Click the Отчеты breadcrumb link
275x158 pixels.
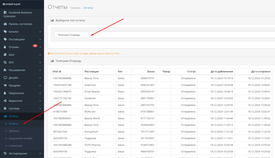[88, 8]
